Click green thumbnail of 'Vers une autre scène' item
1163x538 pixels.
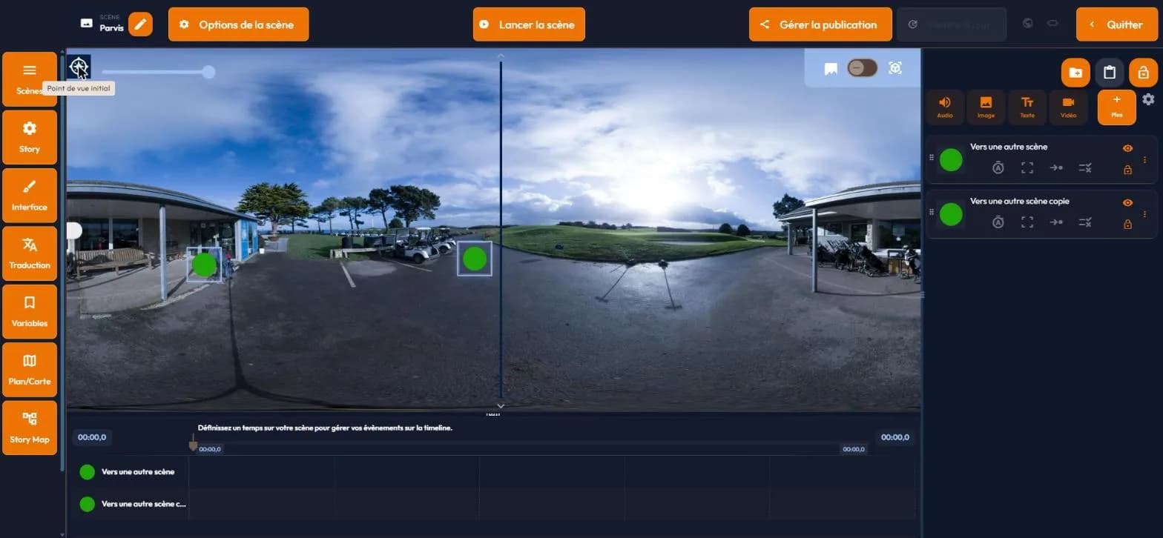951,160
